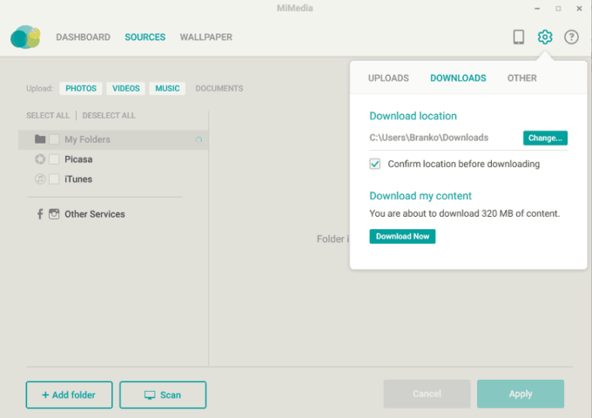Open the WALLPAPER section

tap(205, 37)
